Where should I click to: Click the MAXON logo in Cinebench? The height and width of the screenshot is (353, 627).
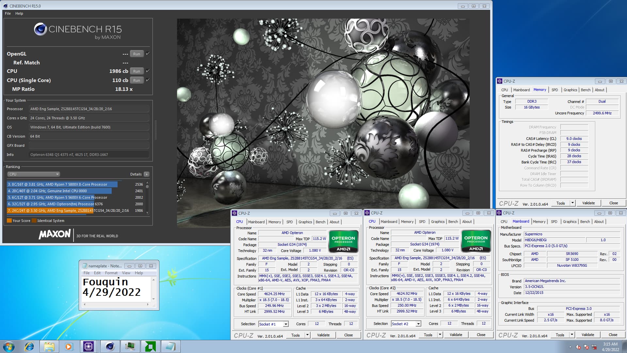click(x=55, y=234)
